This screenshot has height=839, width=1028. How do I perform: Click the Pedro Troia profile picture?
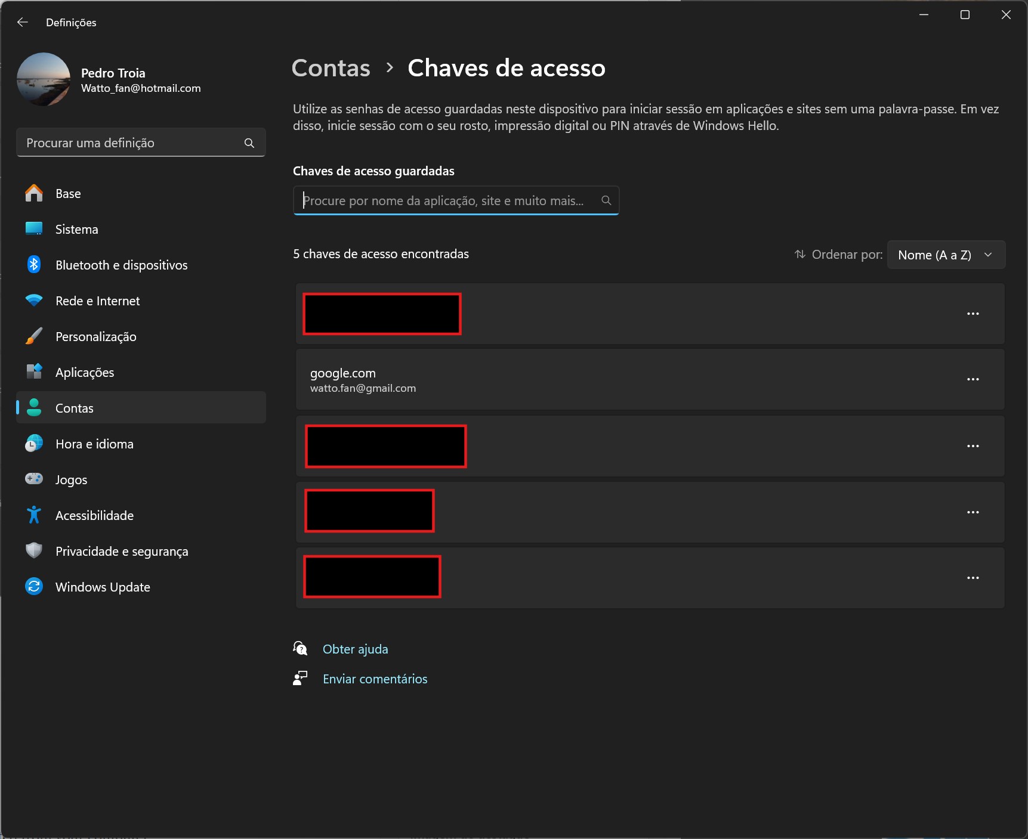44,79
